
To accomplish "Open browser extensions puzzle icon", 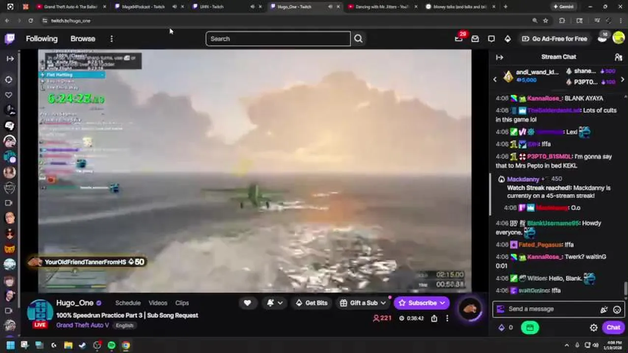I will coord(562,21).
